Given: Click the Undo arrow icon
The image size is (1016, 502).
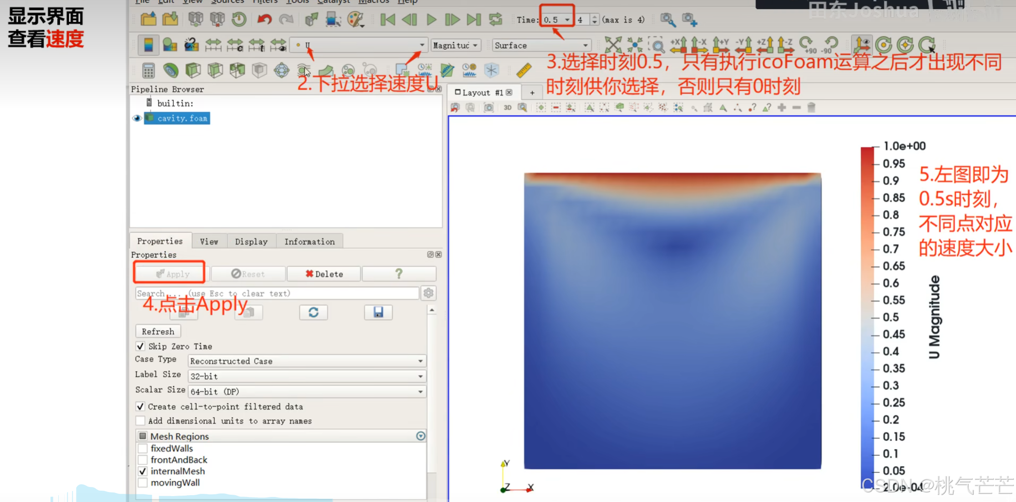Looking at the screenshot, I should 264,20.
